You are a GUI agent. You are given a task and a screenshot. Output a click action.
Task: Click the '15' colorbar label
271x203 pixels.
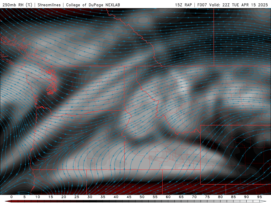click(x=50, y=197)
